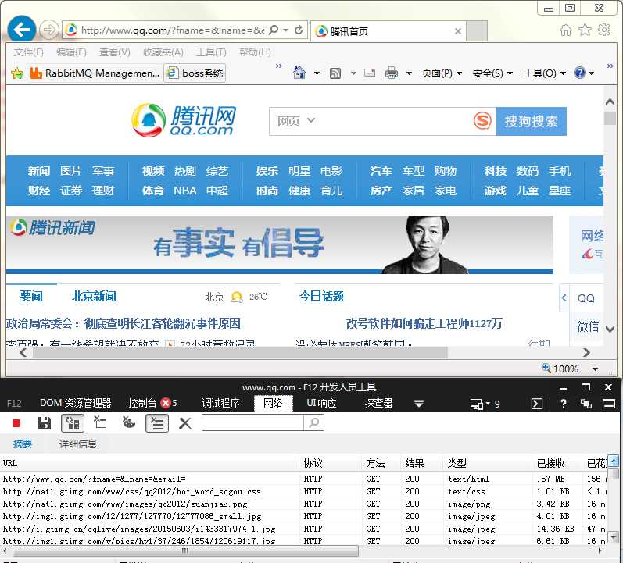Click the hot_word_sogou.css request row URL
This screenshot has width=623, height=563.
(132, 491)
